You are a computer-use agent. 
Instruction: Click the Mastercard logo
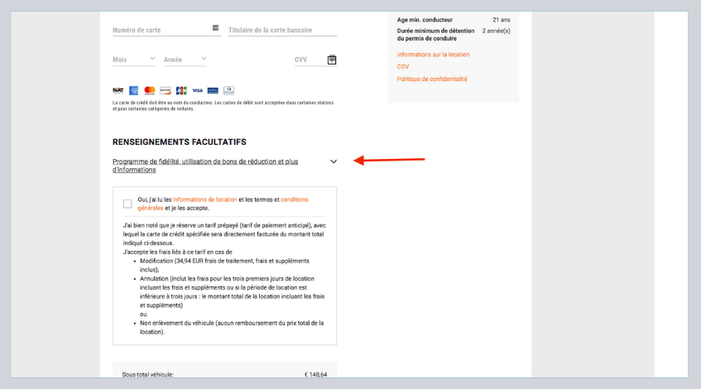tap(150, 90)
